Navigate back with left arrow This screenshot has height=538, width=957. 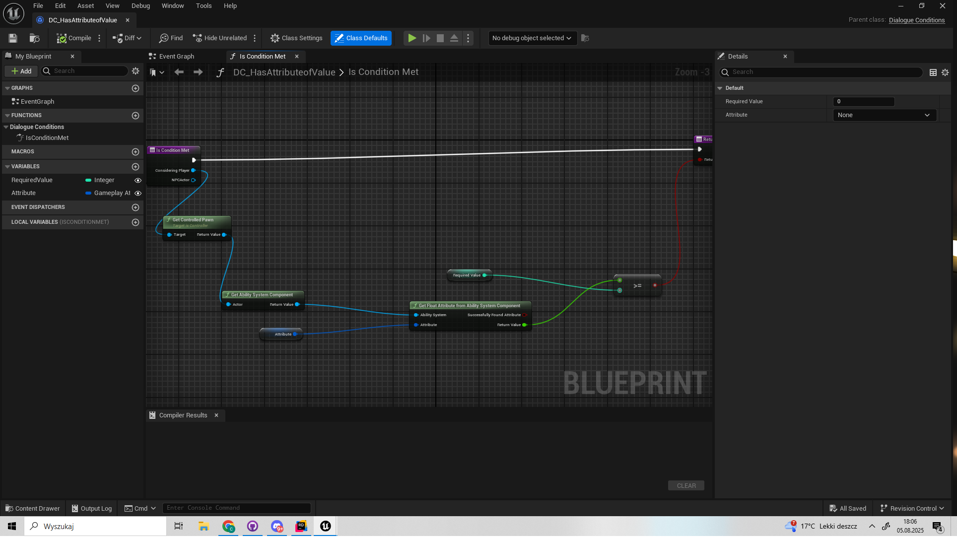pyautogui.click(x=179, y=72)
